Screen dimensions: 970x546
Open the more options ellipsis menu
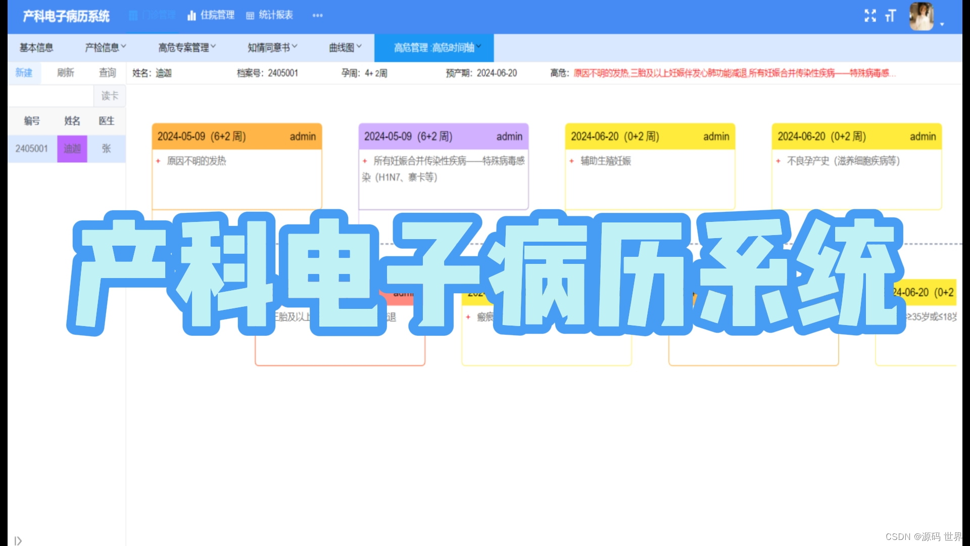coord(317,16)
